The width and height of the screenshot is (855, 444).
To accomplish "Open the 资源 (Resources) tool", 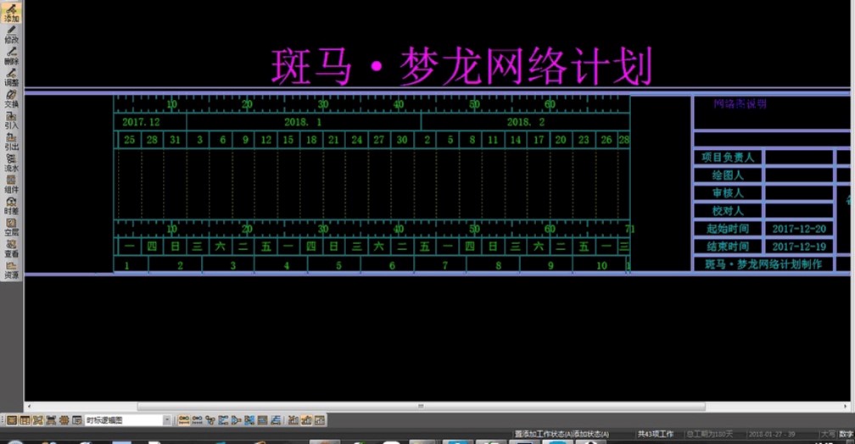I will point(11,269).
